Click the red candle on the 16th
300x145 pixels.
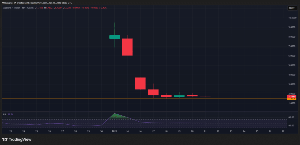(140, 83)
